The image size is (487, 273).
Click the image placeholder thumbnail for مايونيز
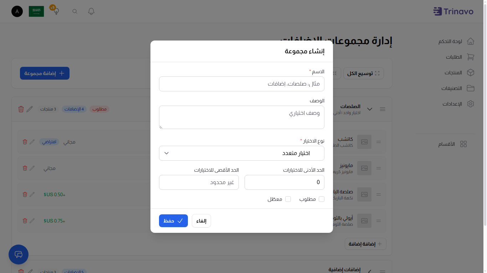(x=364, y=168)
